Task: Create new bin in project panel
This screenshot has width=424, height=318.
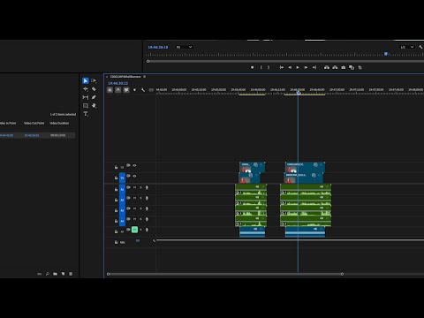Action: coord(55,274)
